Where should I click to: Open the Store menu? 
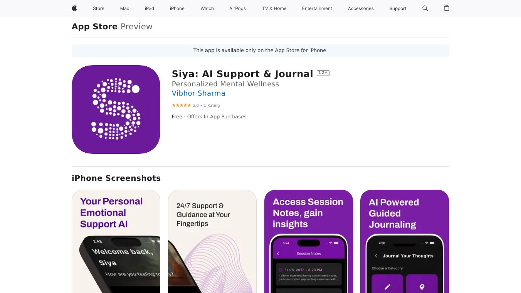99,8
